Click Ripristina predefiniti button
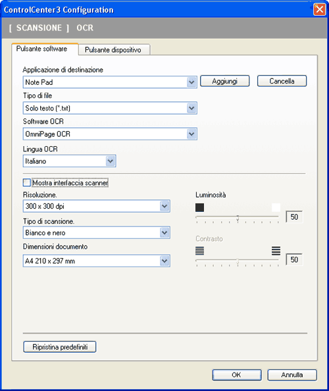 point(60,347)
